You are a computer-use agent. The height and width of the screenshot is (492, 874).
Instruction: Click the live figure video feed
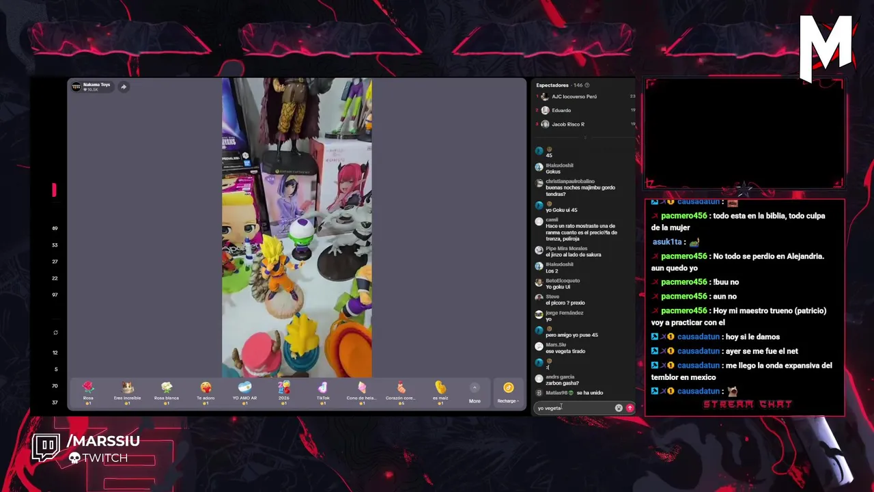point(297,228)
